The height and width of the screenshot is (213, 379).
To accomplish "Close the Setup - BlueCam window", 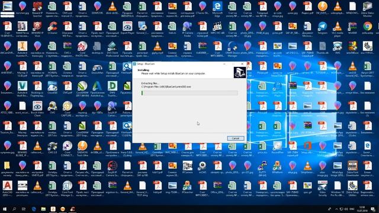I will click(x=242, y=64).
